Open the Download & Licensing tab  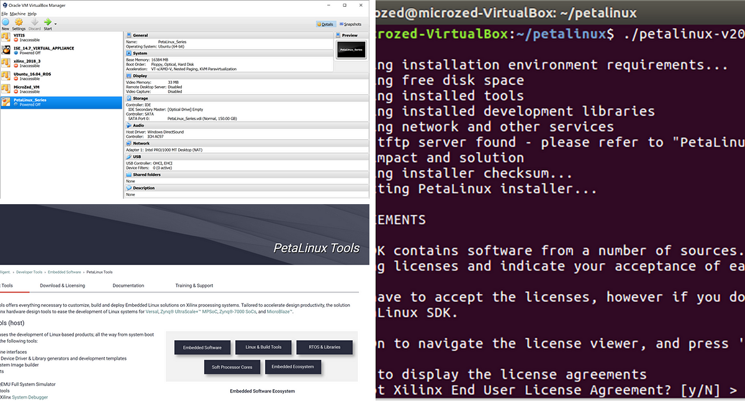[x=63, y=286]
